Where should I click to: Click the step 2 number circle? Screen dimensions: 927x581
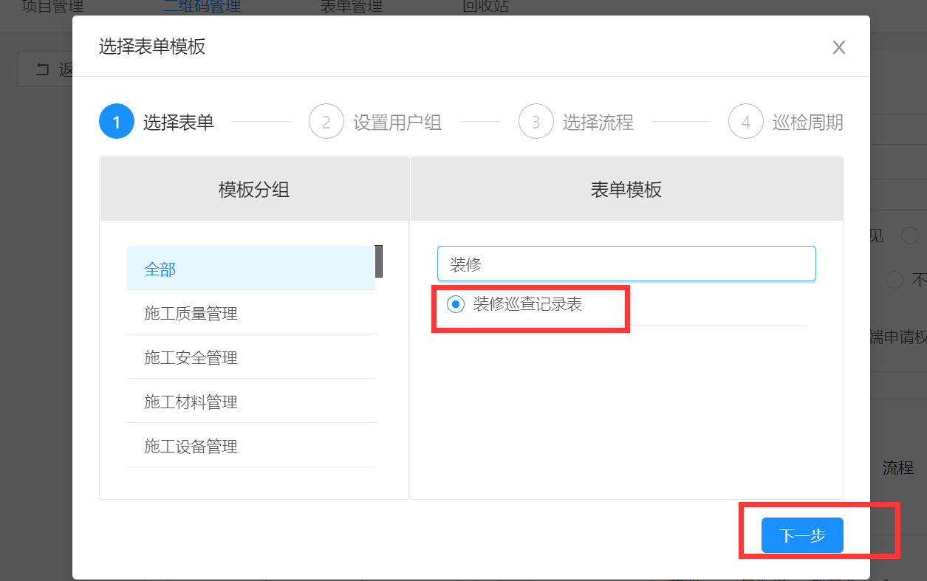coord(326,122)
